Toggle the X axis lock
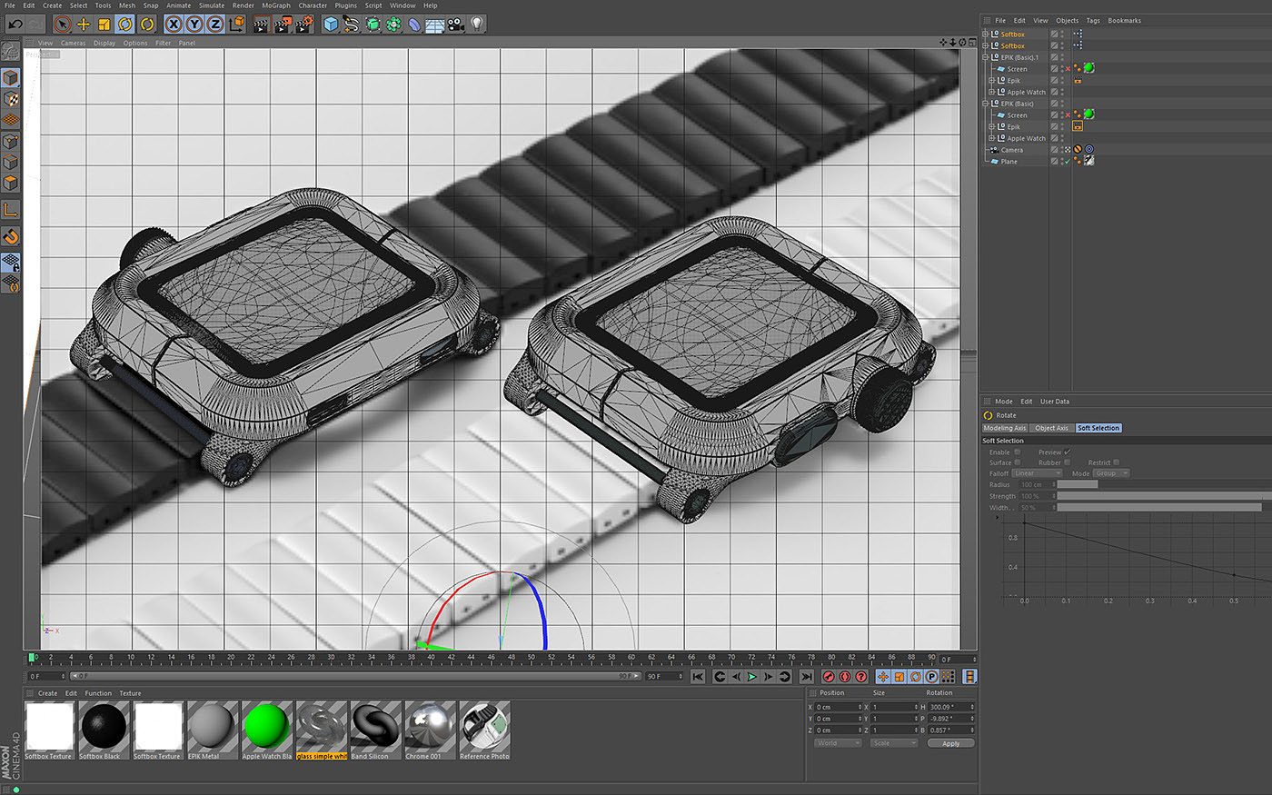 click(173, 25)
